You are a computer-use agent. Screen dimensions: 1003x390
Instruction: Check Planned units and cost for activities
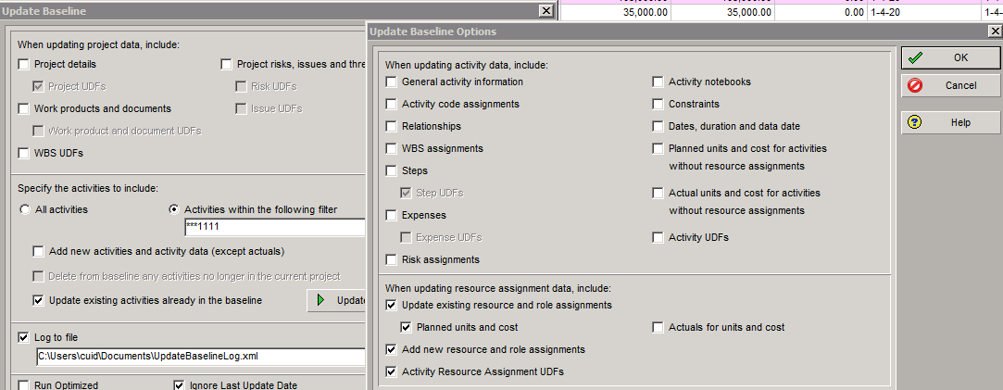click(x=658, y=148)
